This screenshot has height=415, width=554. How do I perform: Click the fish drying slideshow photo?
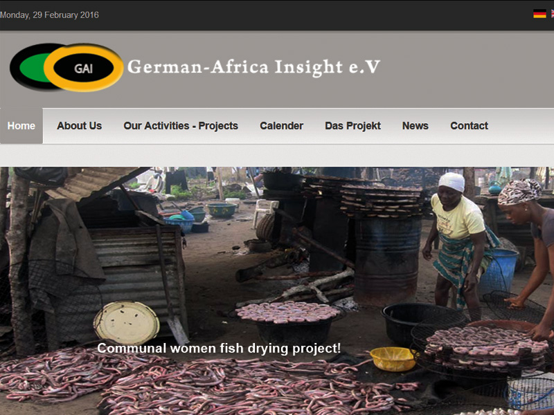pos(277,290)
